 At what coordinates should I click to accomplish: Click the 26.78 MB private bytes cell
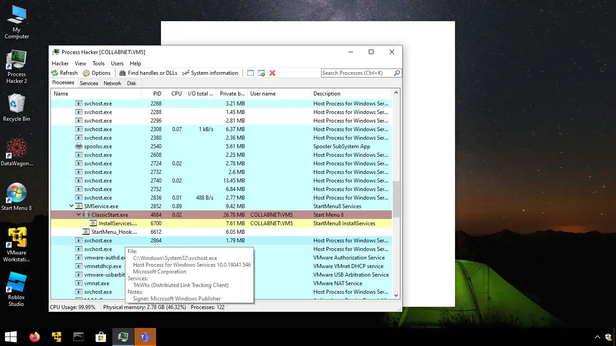[234, 215]
